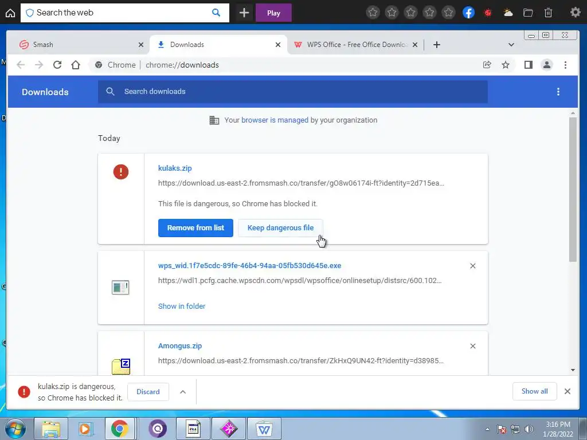The height and width of the screenshot is (440, 587).
Task: Click Remove from list button
Action: [195, 228]
